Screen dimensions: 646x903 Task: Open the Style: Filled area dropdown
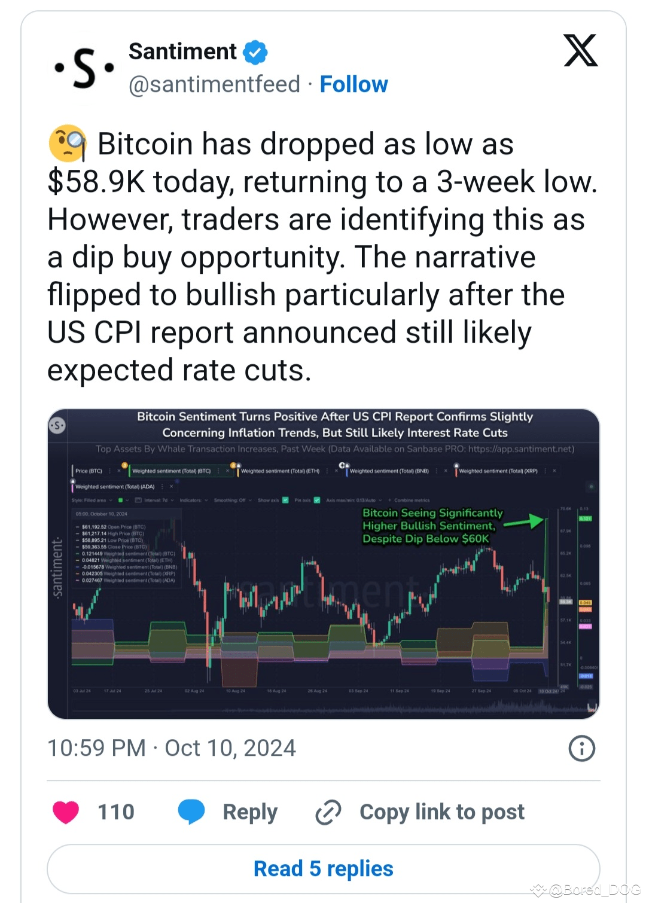coord(92,500)
